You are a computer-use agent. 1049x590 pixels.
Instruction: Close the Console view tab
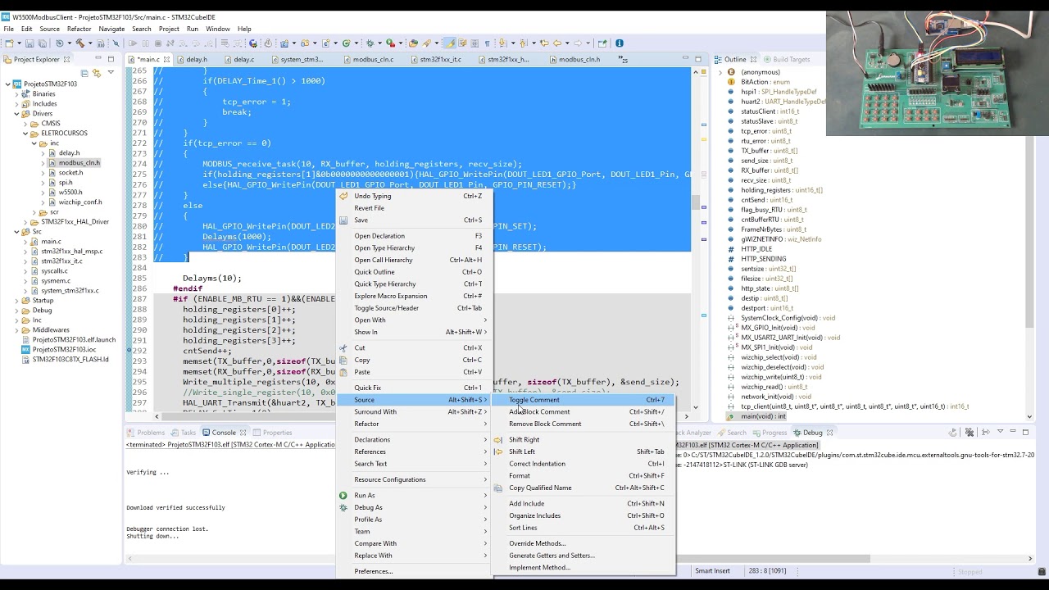click(243, 433)
